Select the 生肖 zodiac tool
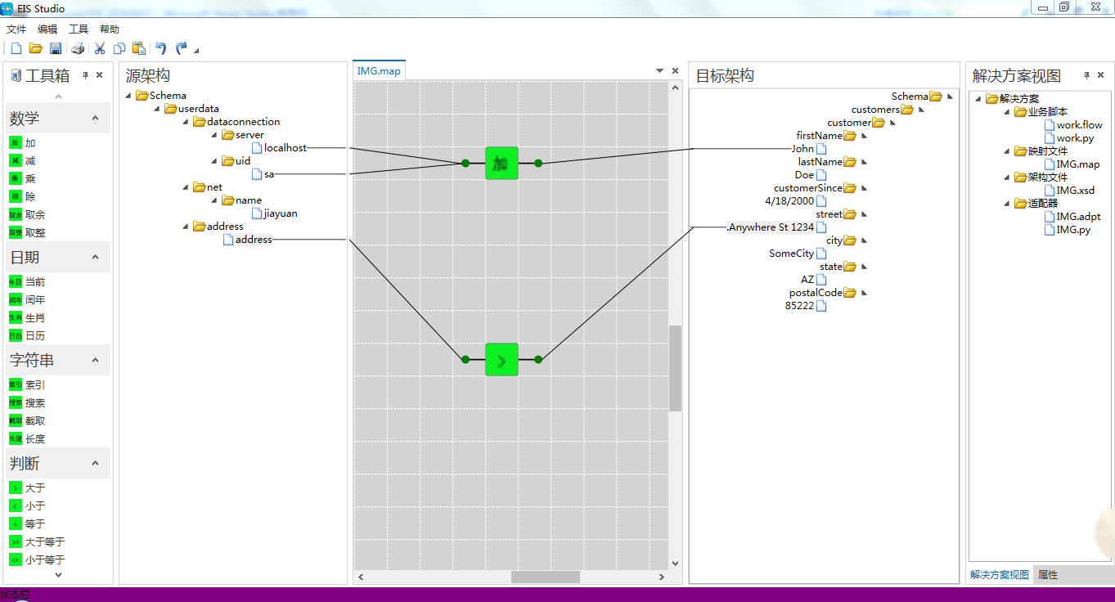Screen dimensions: 1115x602 [27, 318]
